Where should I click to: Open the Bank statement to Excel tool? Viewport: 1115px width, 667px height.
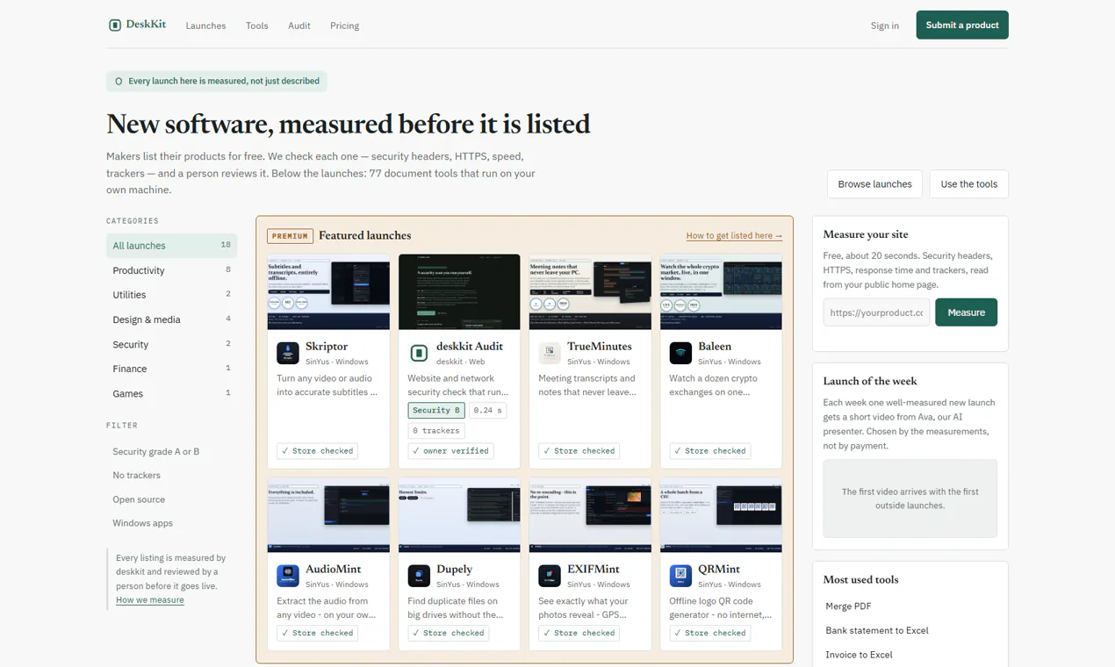(877, 631)
